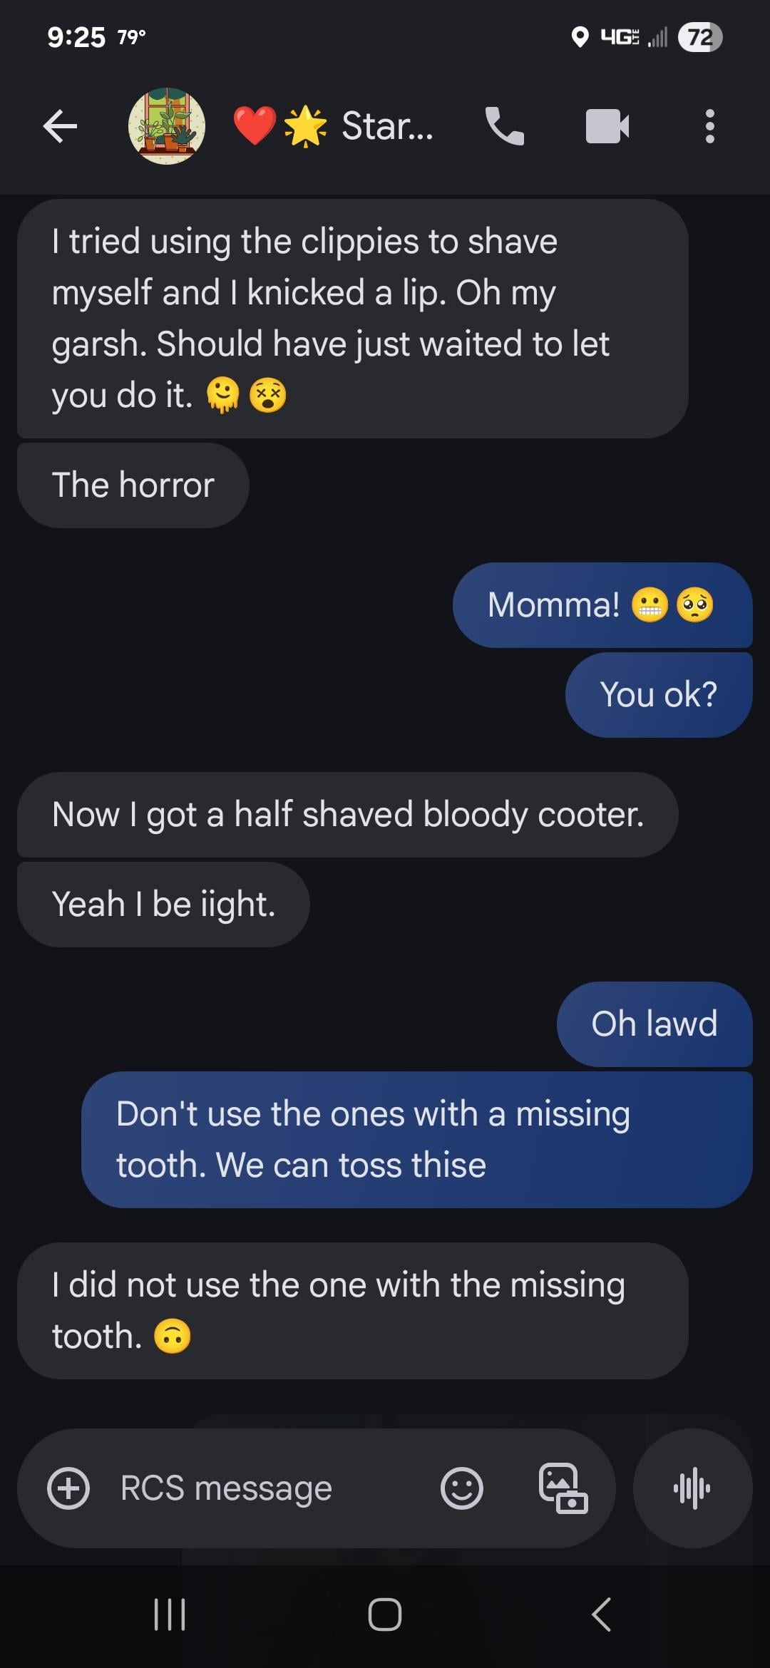Tap the system back chevron at the bottom
This screenshot has height=1668, width=770.
tap(602, 1615)
